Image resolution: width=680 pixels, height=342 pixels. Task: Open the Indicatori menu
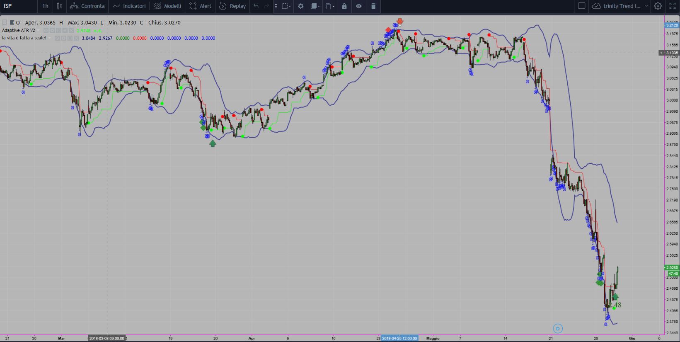[129, 6]
